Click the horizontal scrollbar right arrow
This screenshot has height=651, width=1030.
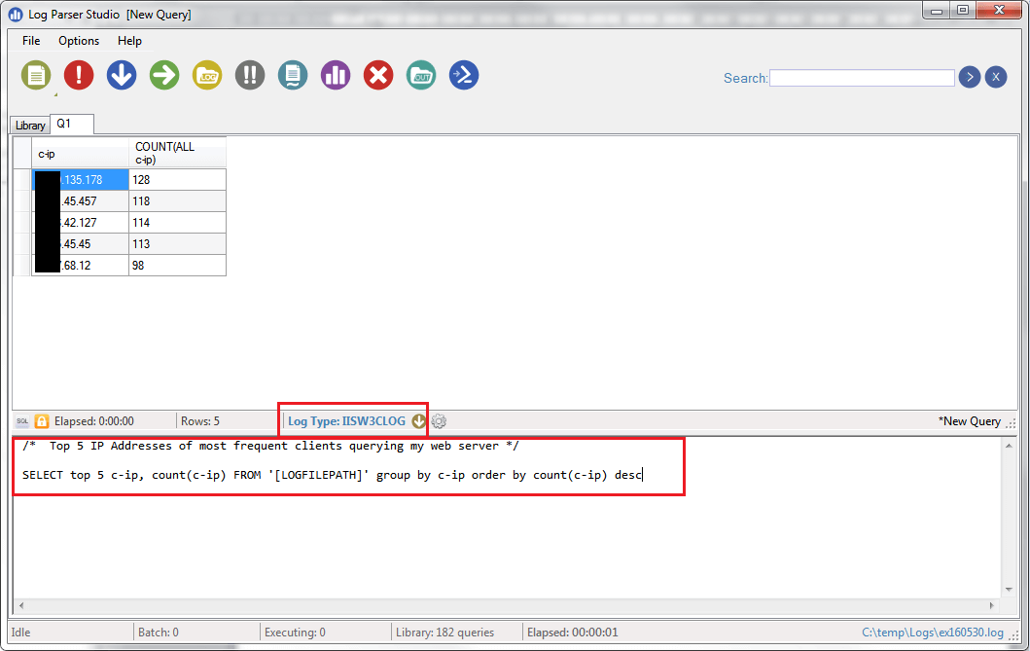993,605
